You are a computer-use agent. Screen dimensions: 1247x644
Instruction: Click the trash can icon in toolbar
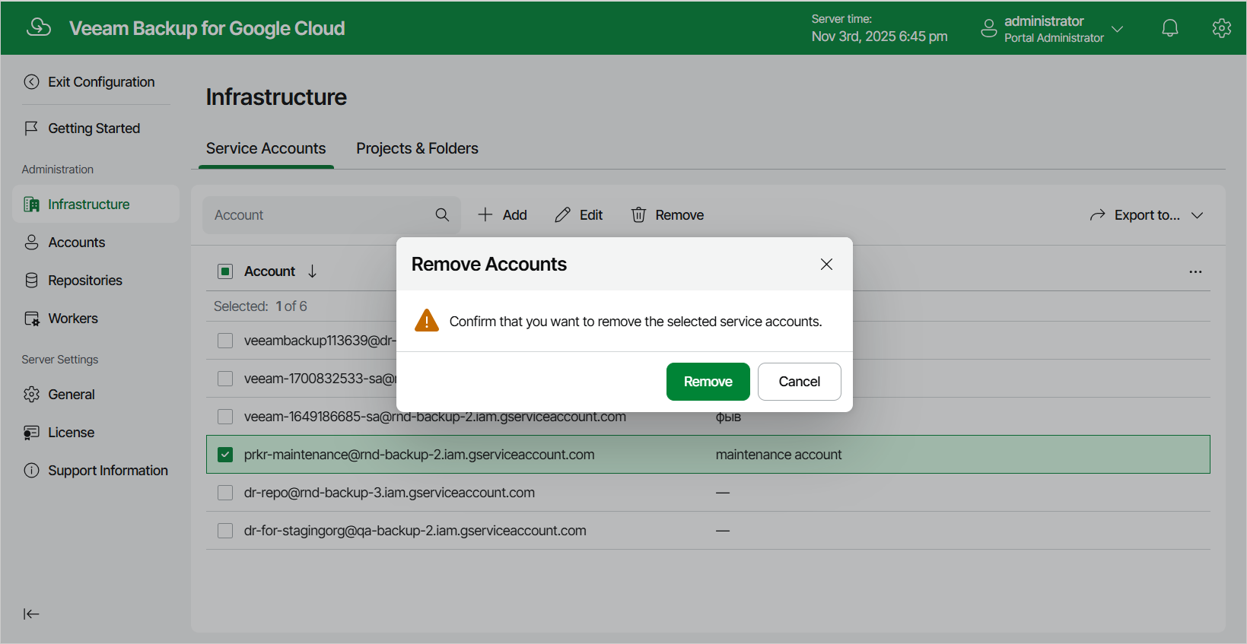(x=638, y=215)
